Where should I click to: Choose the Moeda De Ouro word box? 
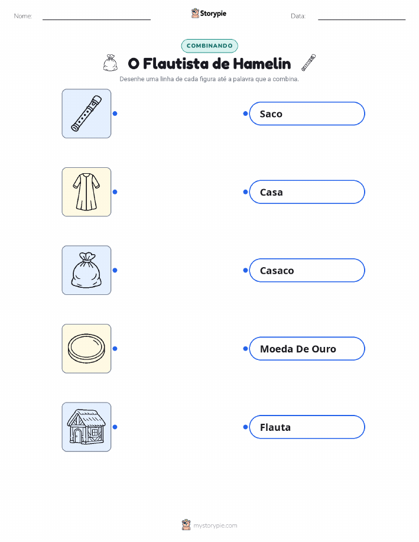[307, 349]
